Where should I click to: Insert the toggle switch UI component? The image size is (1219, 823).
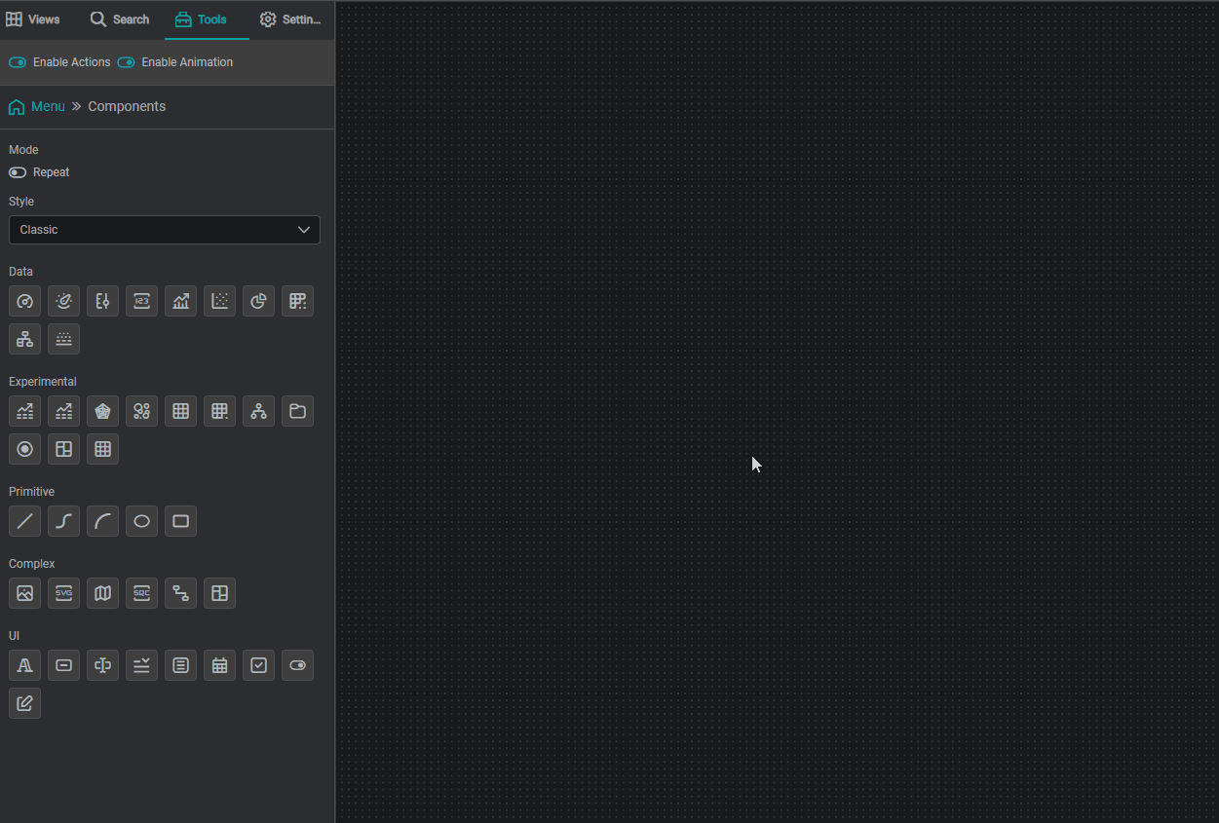[x=298, y=665]
